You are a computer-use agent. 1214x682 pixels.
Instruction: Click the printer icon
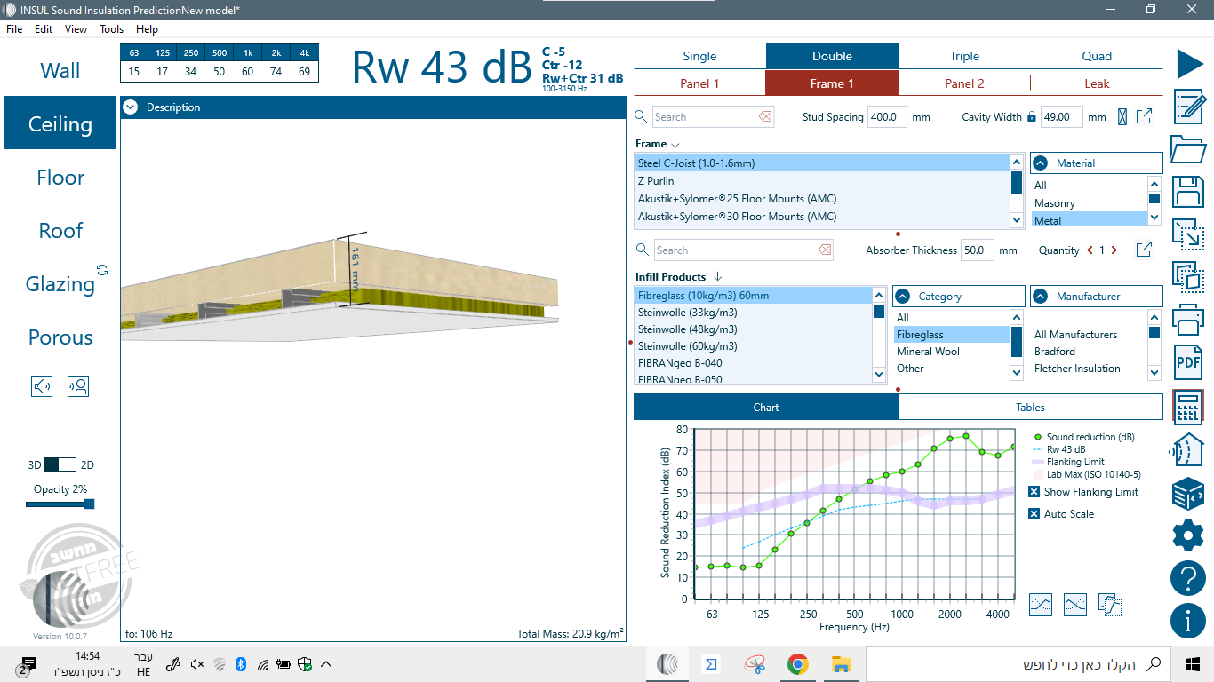[1188, 318]
